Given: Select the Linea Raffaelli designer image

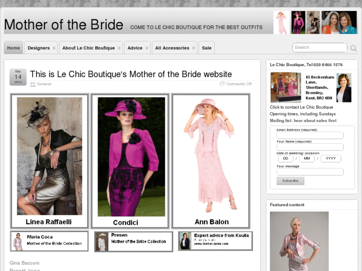Looking at the screenshot, I should (49, 161).
